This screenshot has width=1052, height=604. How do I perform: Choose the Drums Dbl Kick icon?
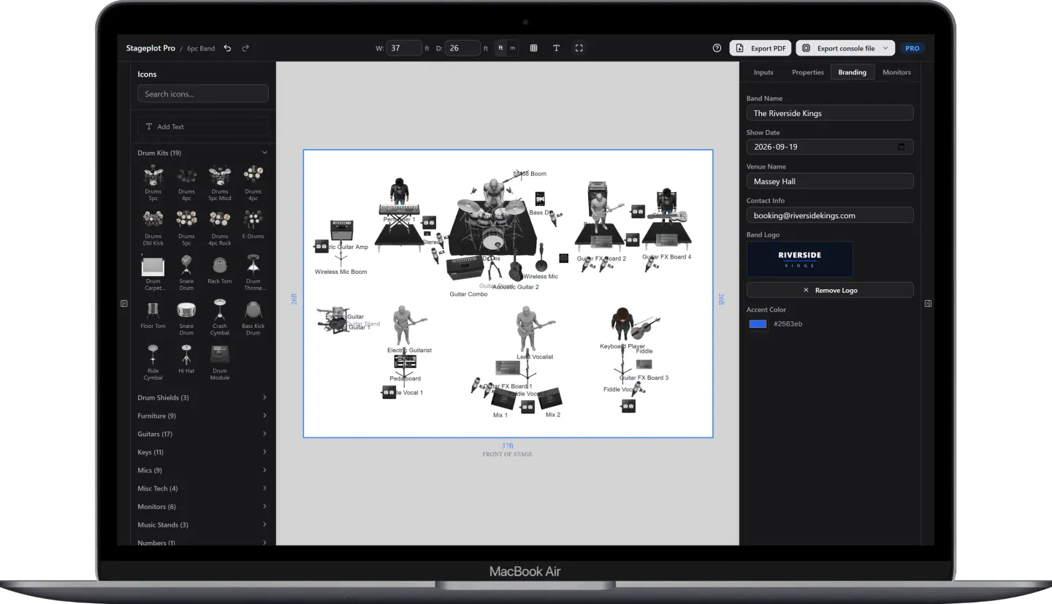[x=153, y=228]
